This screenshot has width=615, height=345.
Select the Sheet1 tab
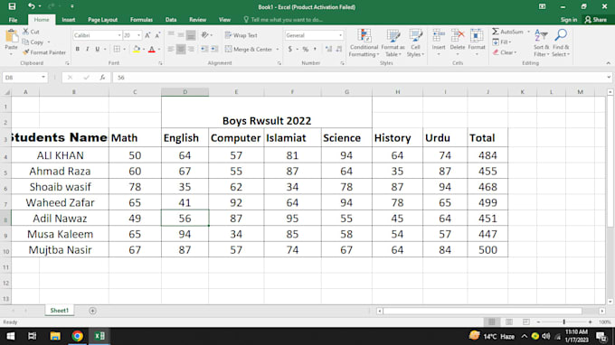[x=59, y=310]
